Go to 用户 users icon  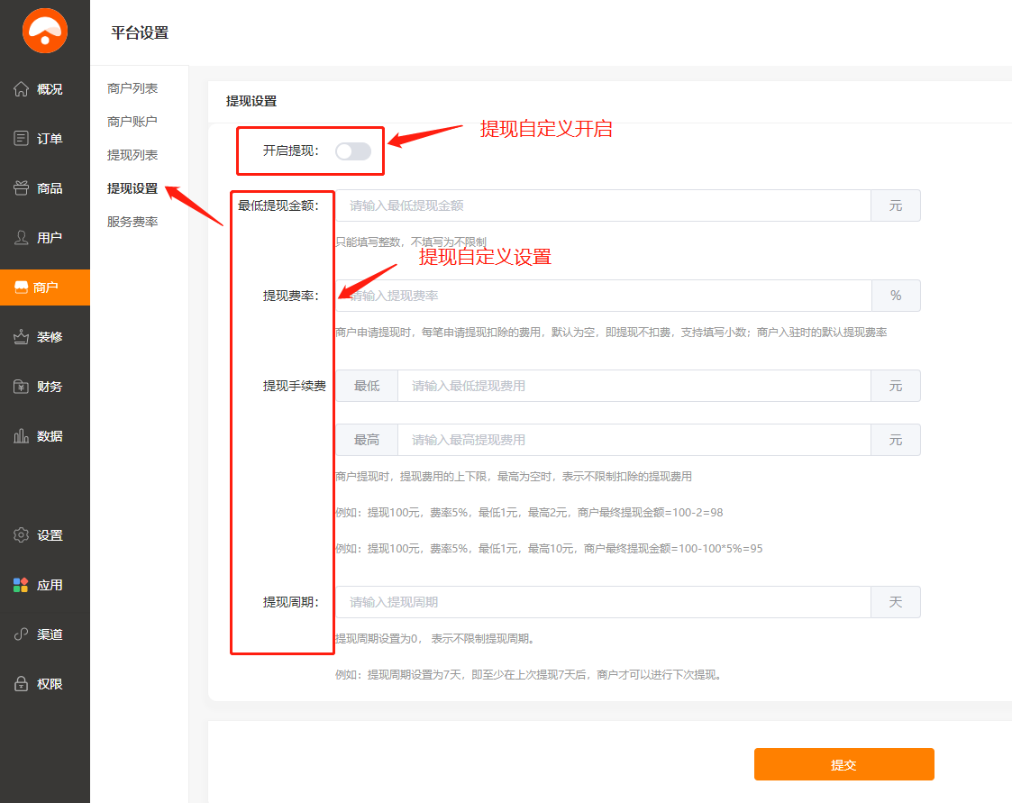click(x=22, y=238)
